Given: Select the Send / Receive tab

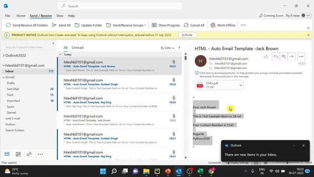Looking at the screenshot, I should click(41, 16).
